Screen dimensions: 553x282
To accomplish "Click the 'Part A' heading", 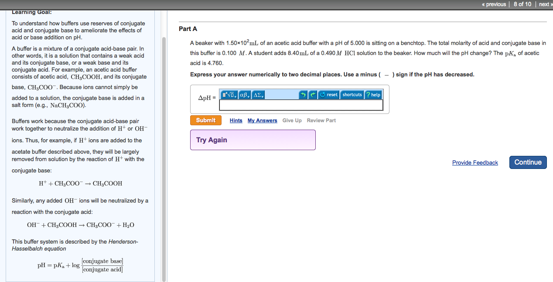I will pos(188,29).
